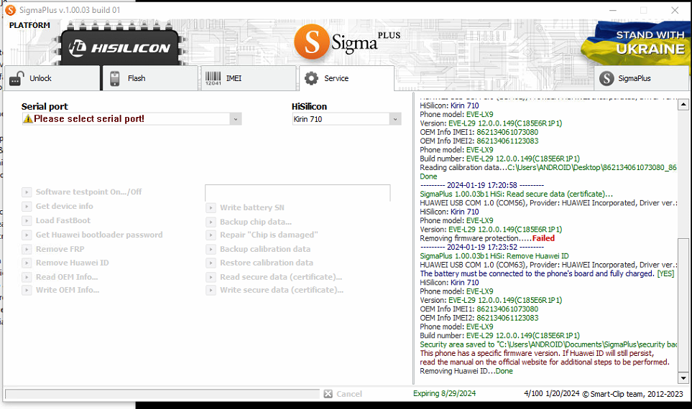Click arrow icon beside Read OEM Info

click(x=27, y=277)
